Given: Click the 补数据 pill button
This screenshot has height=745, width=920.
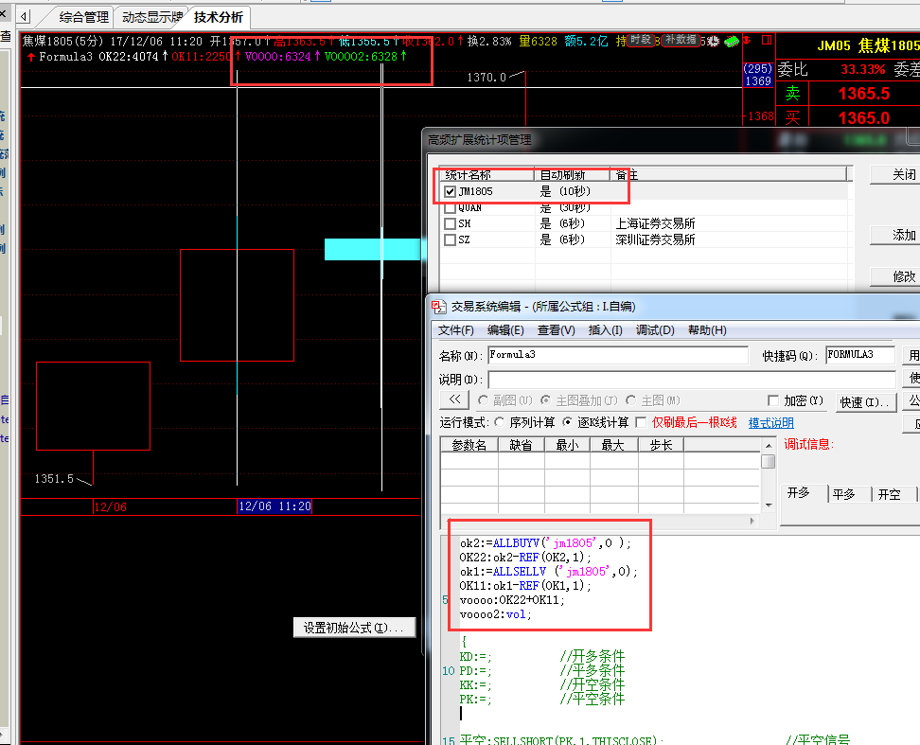Looking at the screenshot, I should click(x=681, y=40).
